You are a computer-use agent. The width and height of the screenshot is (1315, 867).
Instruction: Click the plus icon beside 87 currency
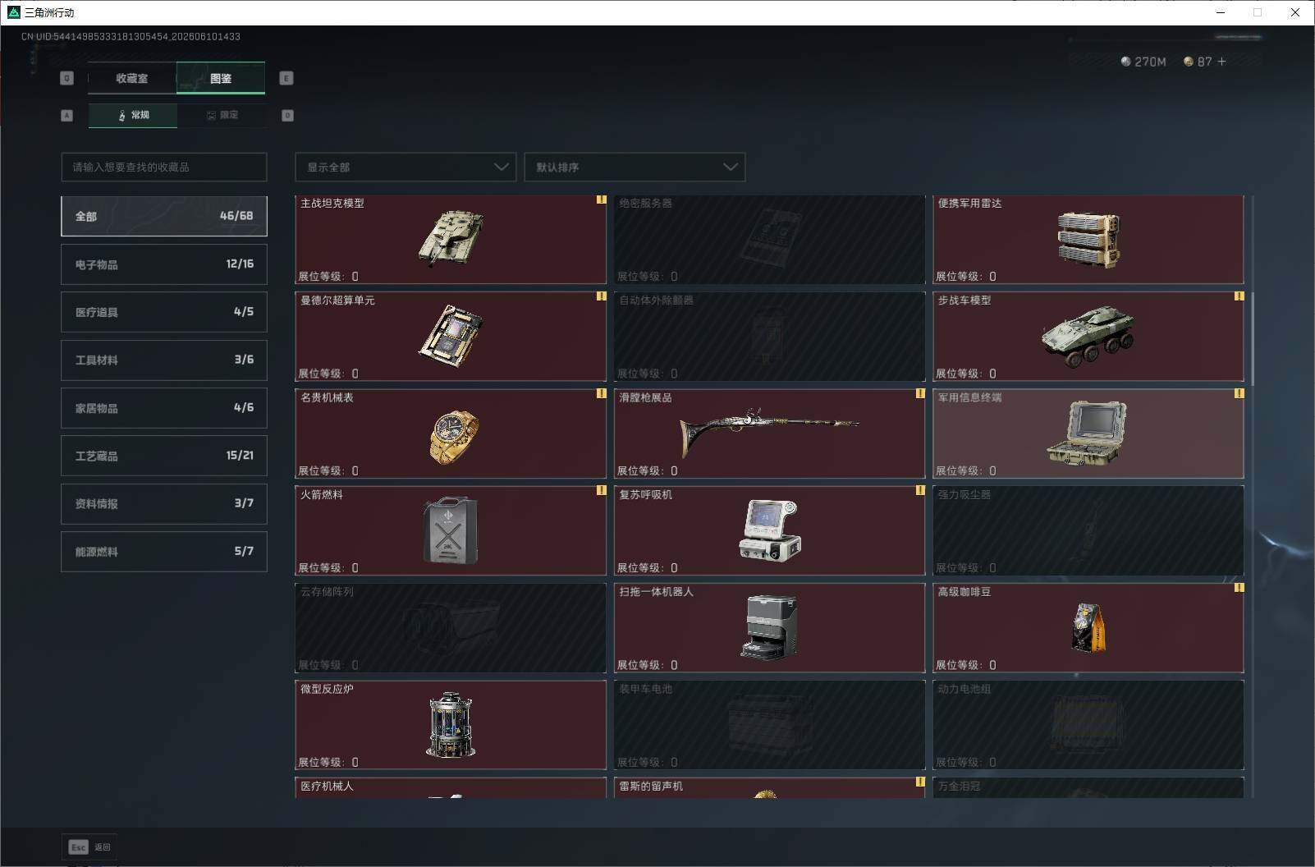click(1221, 62)
